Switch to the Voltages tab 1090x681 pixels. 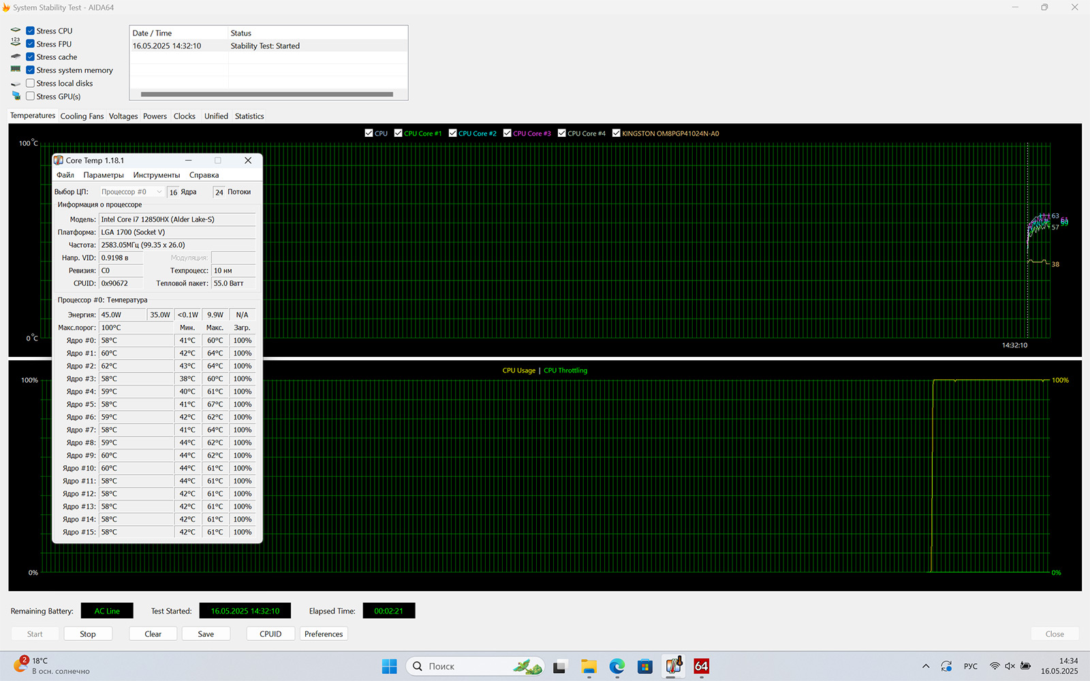point(123,116)
